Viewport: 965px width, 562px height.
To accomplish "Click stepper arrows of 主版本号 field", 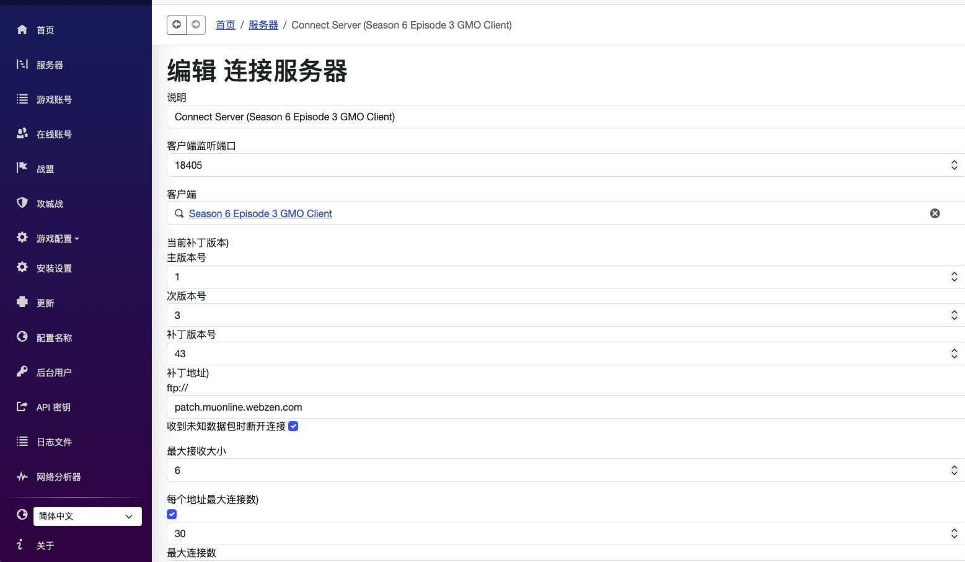I will (954, 277).
